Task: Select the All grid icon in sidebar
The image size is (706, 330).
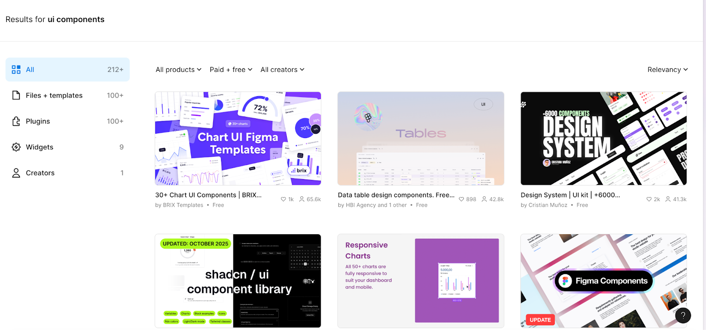Action: click(16, 70)
